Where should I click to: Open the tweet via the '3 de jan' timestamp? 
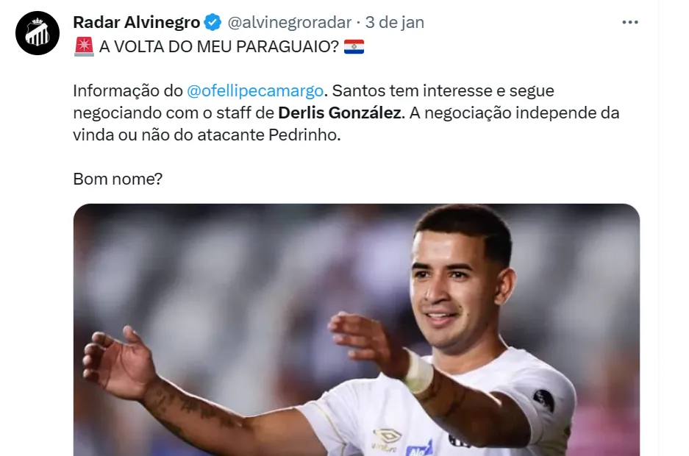[395, 22]
